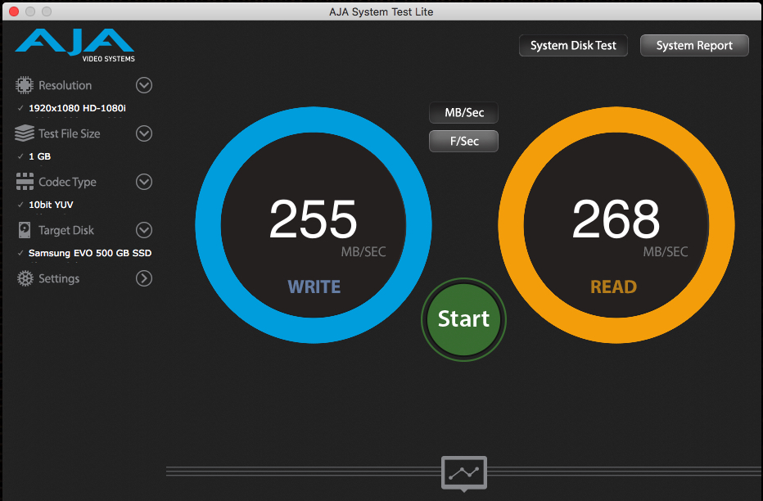The height and width of the screenshot is (501, 763).
Task: Expand the Resolution dropdown chevron
Action: click(144, 85)
